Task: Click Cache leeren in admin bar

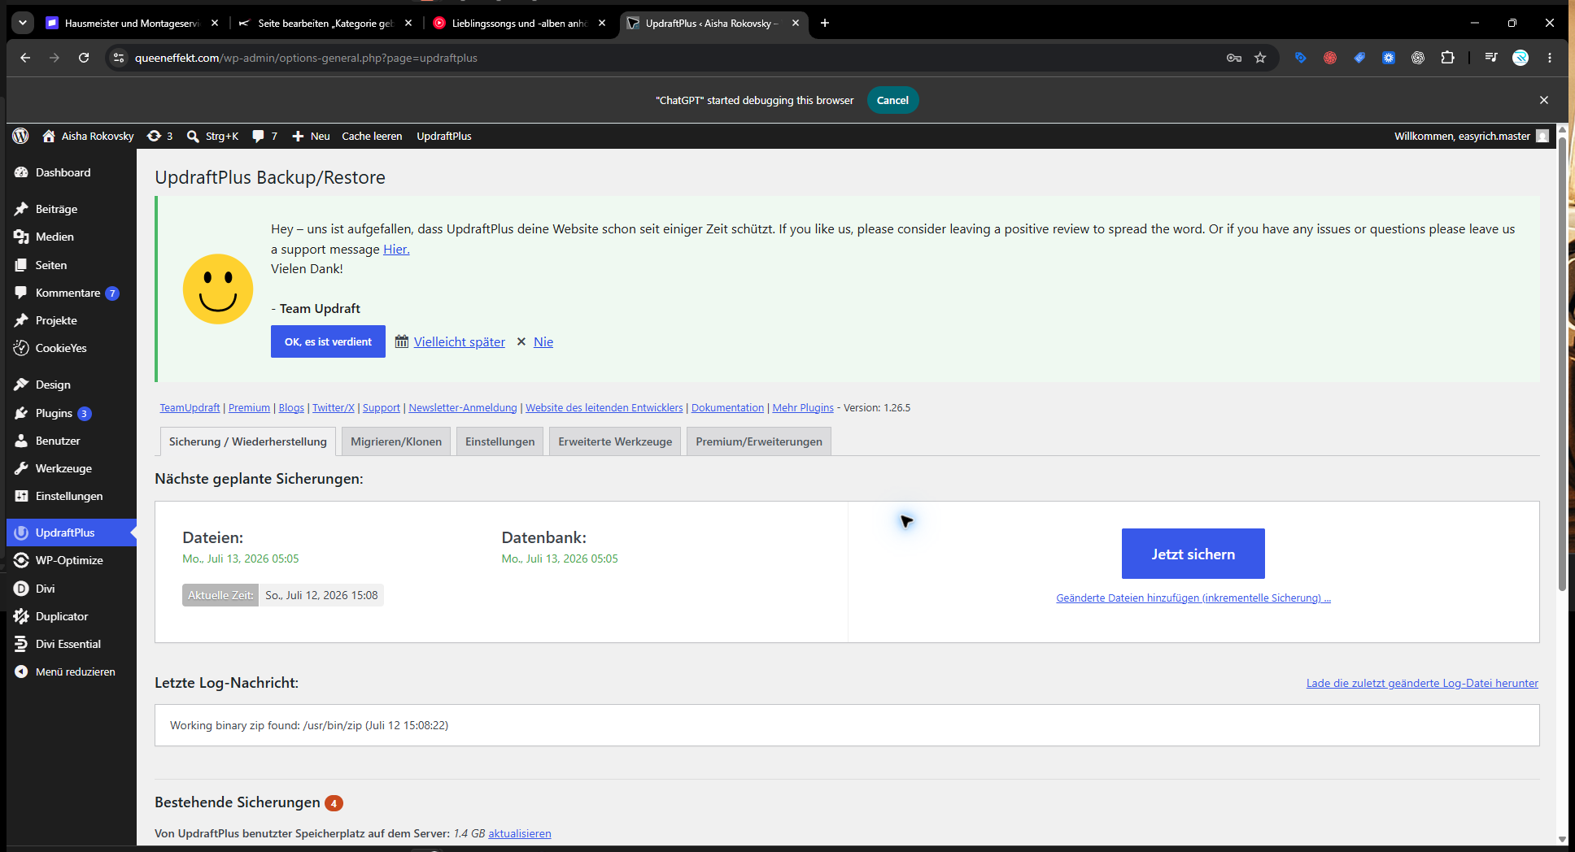Action: click(x=372, y=136)
